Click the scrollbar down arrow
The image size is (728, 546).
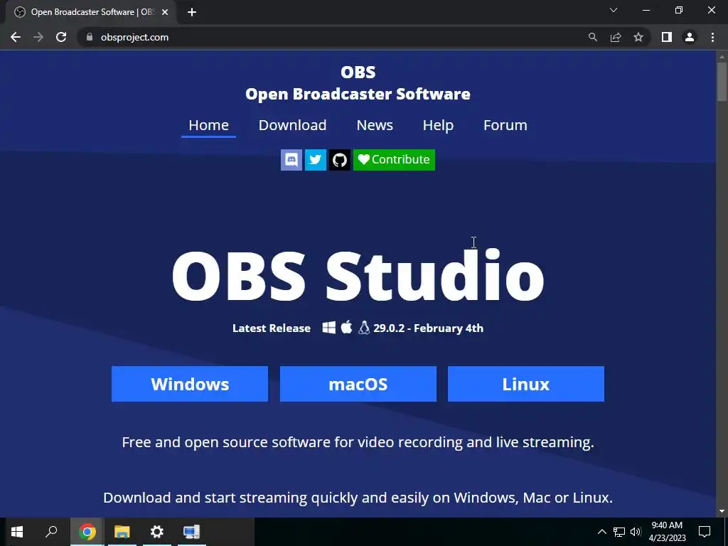[722, 512]
